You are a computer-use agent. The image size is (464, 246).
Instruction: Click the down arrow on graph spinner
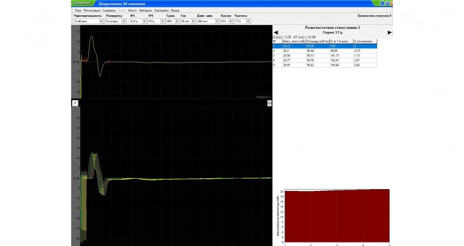pyautogui.click(x=269, y=105)
